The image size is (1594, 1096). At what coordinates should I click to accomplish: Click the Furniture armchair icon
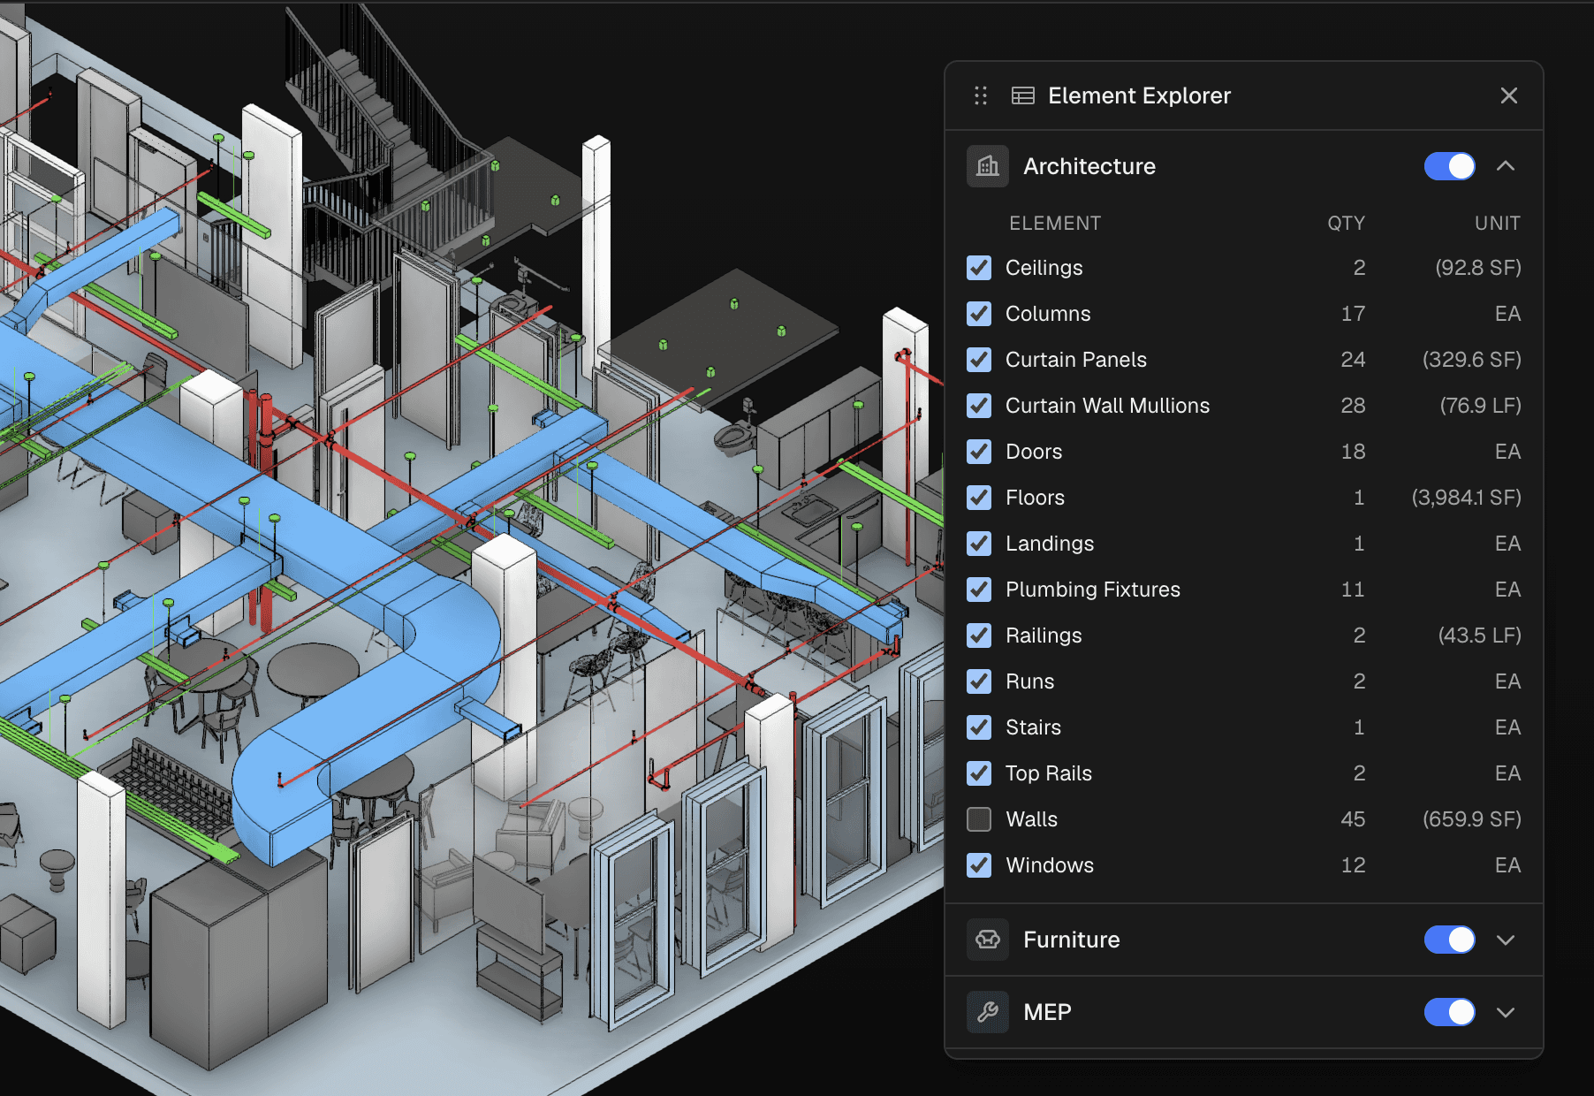tap(988, 940)
